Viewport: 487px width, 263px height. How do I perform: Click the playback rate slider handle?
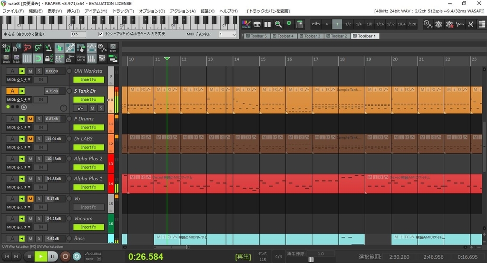click(311, 260)
